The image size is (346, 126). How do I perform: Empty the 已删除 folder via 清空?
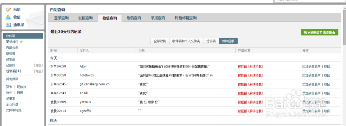(x=38, y=65)
